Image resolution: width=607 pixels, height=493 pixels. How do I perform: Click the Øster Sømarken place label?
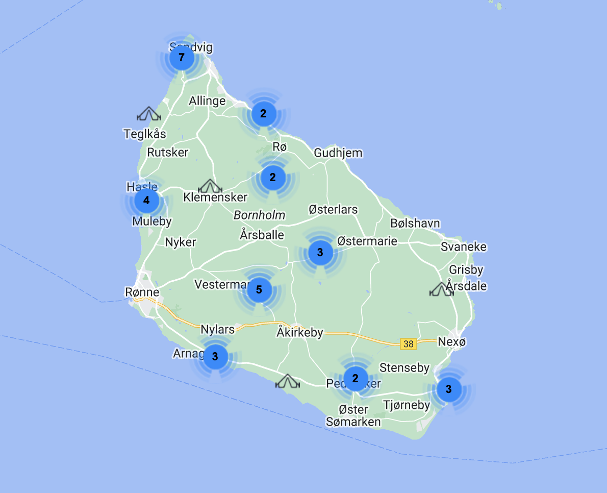tap(353, 415)
